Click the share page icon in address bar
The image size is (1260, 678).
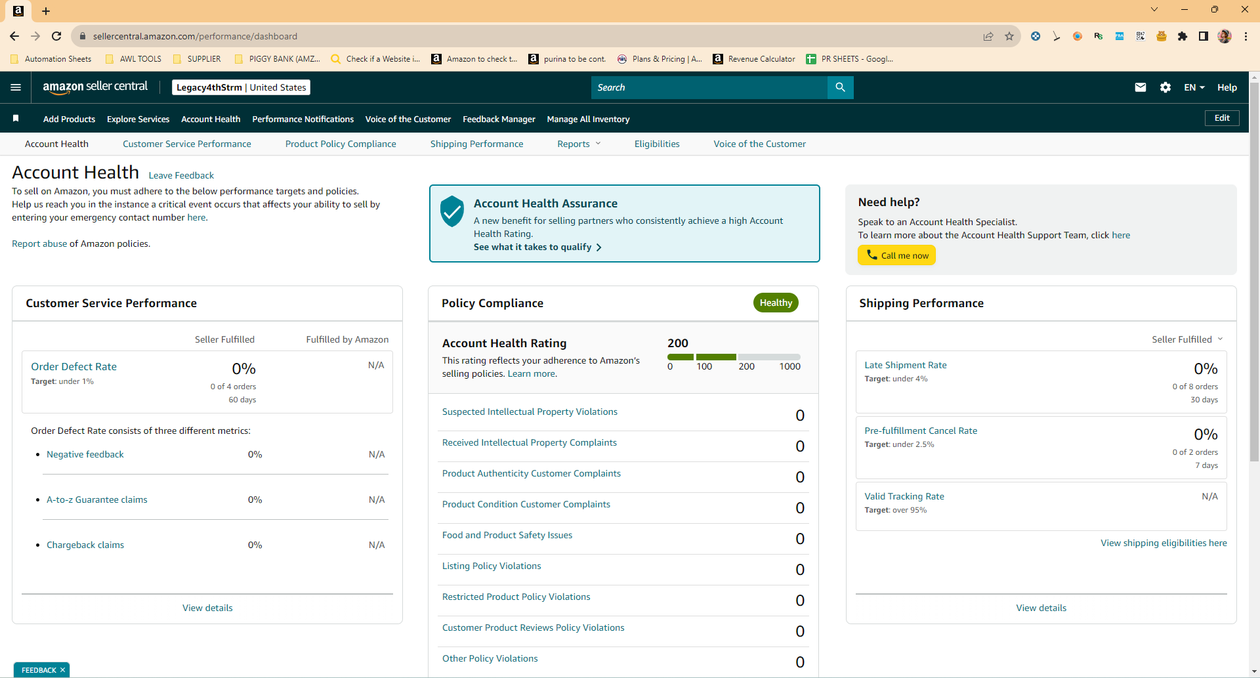coord(988,36)
